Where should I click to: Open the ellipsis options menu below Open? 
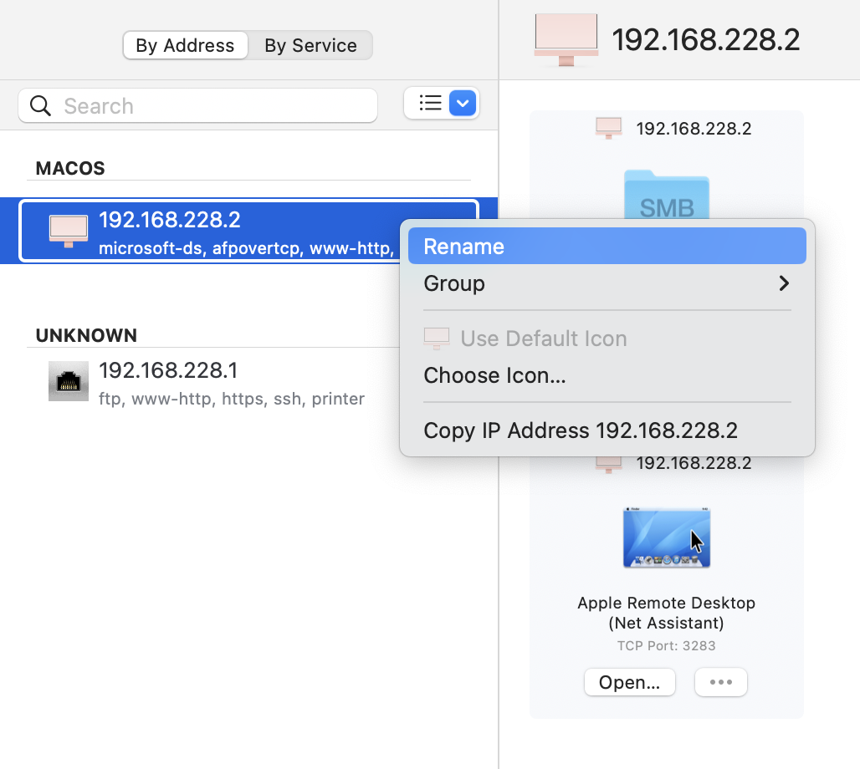720,682
